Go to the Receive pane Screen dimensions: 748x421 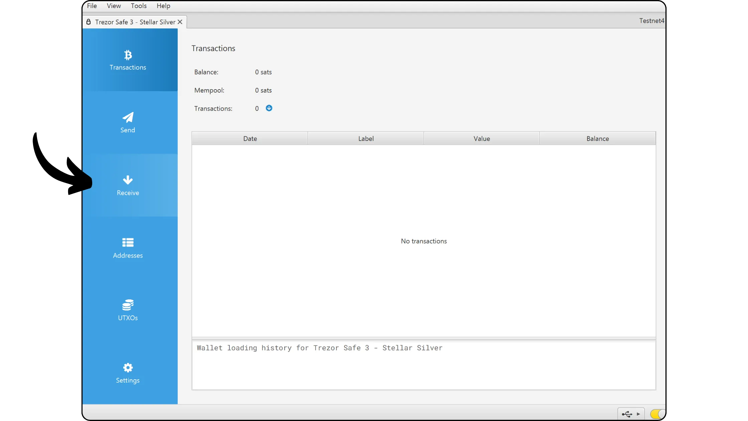pyautogui.click(x=130, y=185)
